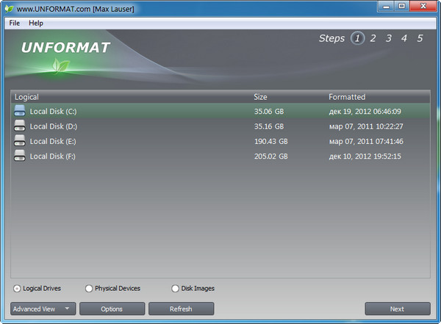
Task: Open the Help menu
Action: [36, 24]
